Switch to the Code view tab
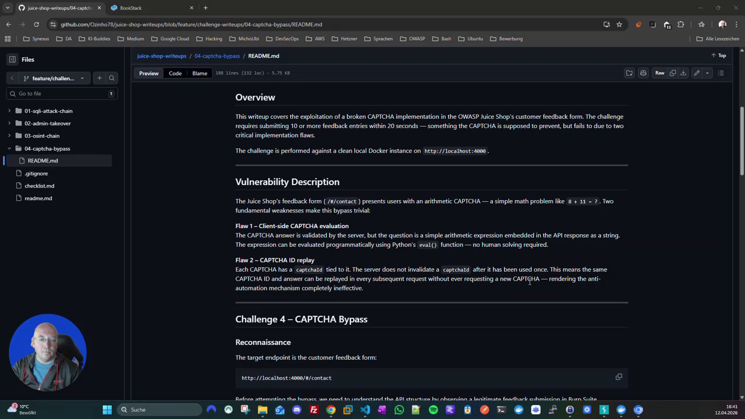Image resolution: width=745 pixels, height=419 pixels. point(175,73)
